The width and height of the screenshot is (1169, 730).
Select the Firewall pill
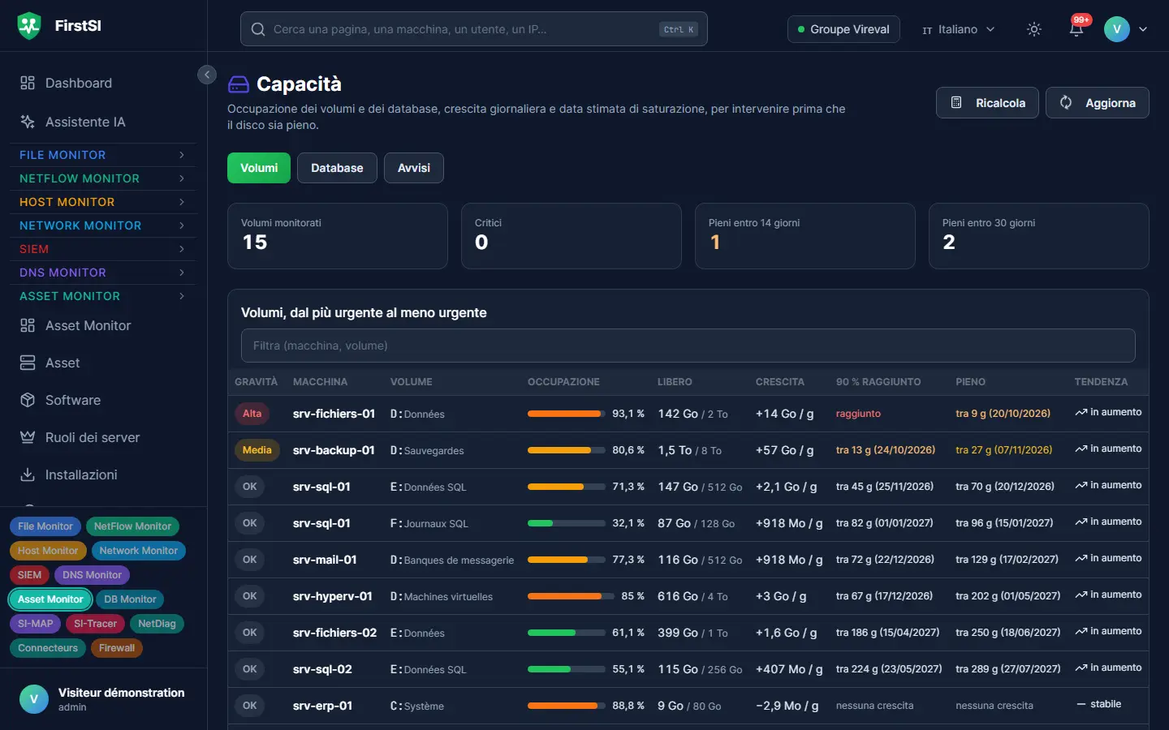(117, 648)
